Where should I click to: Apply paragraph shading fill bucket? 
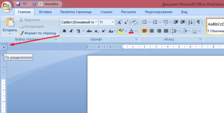pos(185,31)
